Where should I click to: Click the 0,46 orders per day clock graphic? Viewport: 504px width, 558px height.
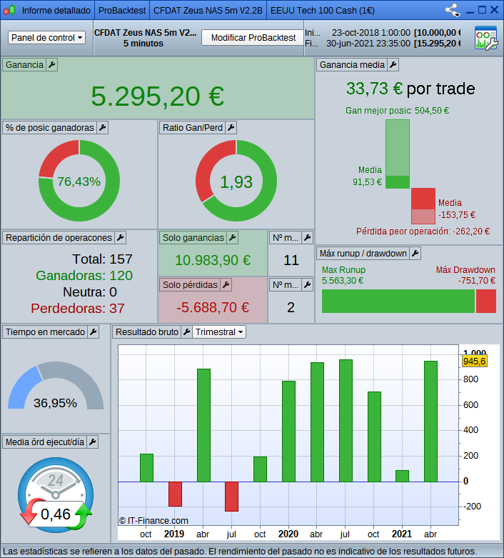tap(56, 495)
